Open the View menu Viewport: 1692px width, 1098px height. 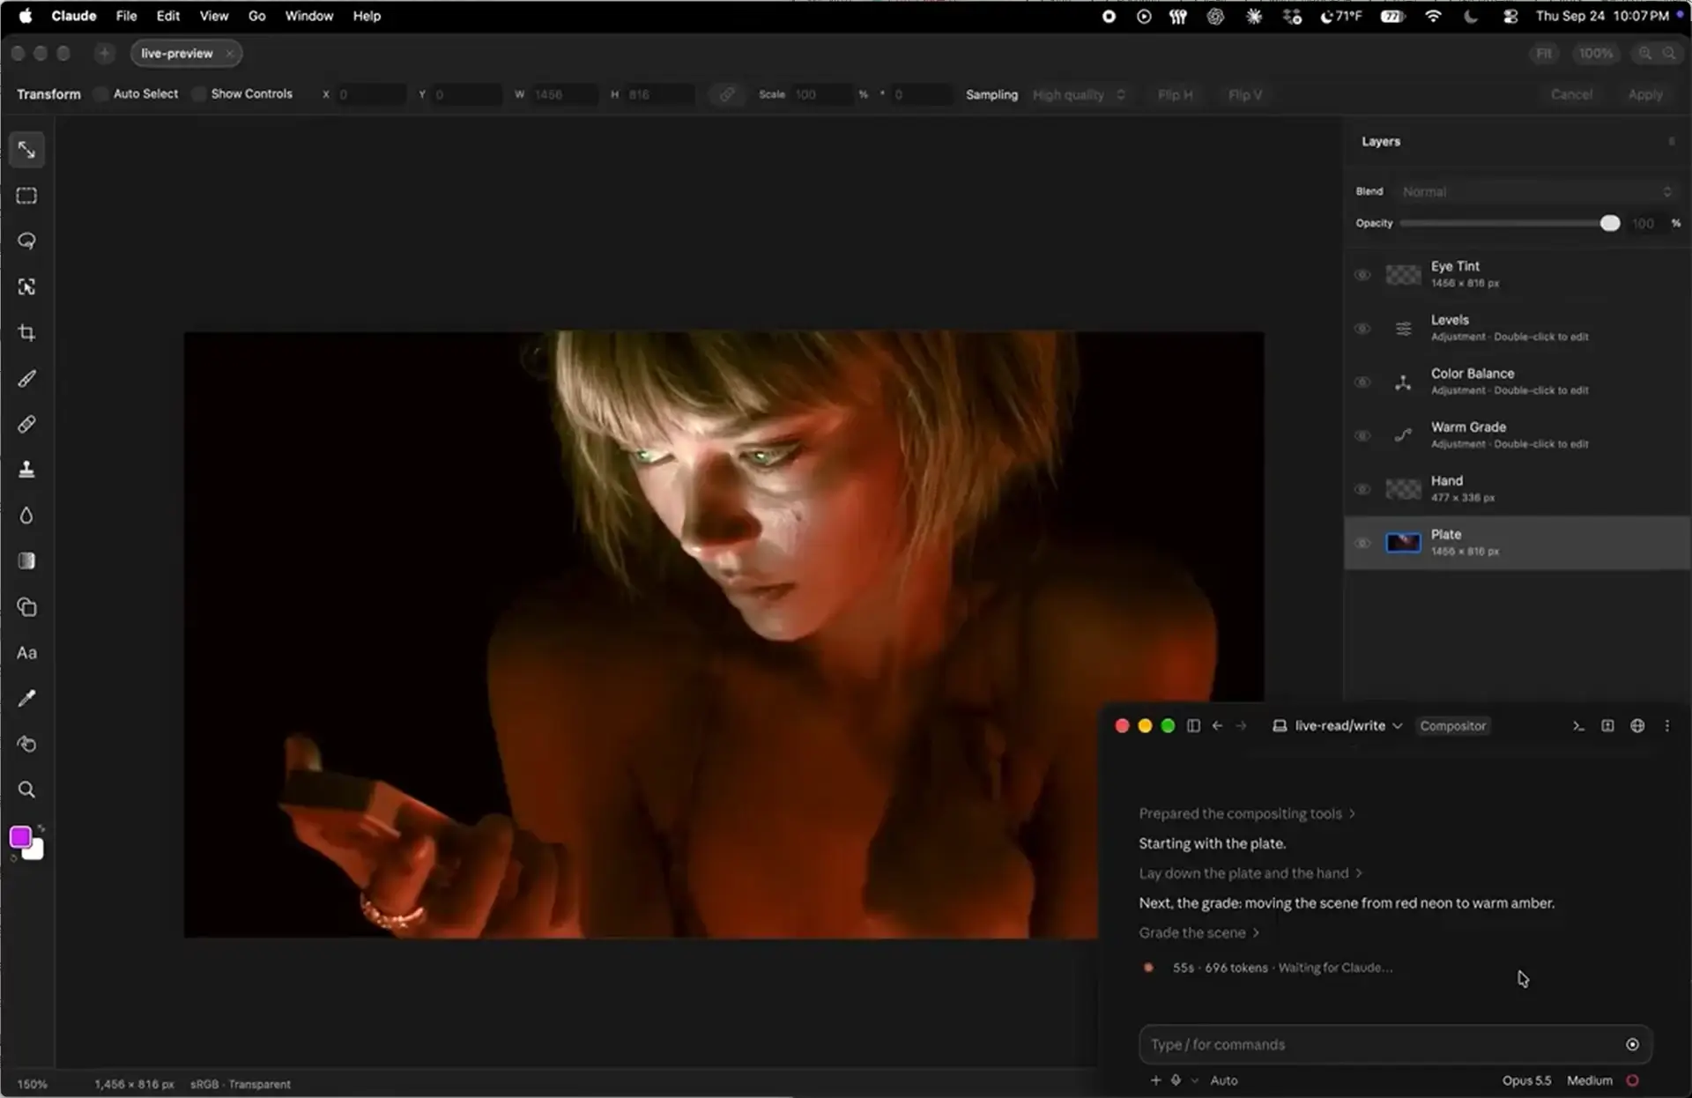[213, 16]
